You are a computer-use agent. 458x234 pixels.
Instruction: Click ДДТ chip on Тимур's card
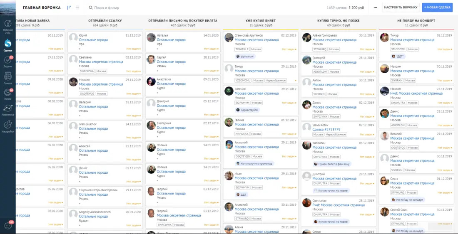398,56
